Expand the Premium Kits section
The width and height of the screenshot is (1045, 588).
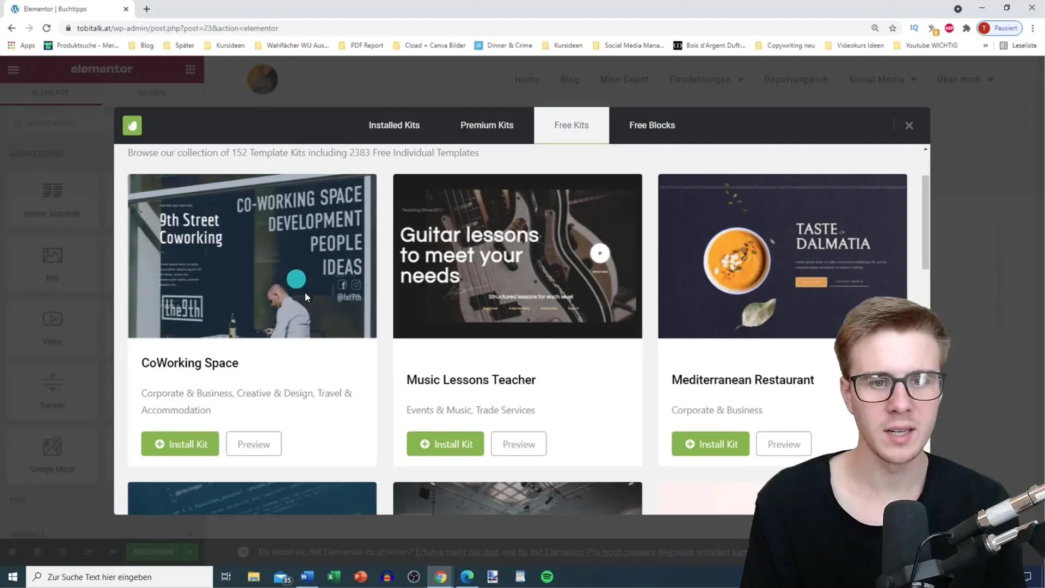point(487,125)
